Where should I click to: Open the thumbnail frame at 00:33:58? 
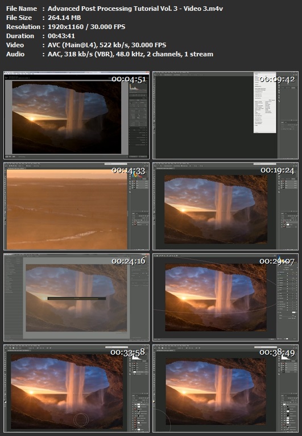click(76, 388)
